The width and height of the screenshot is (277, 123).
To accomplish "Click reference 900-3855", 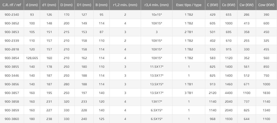I will point(12,67).
